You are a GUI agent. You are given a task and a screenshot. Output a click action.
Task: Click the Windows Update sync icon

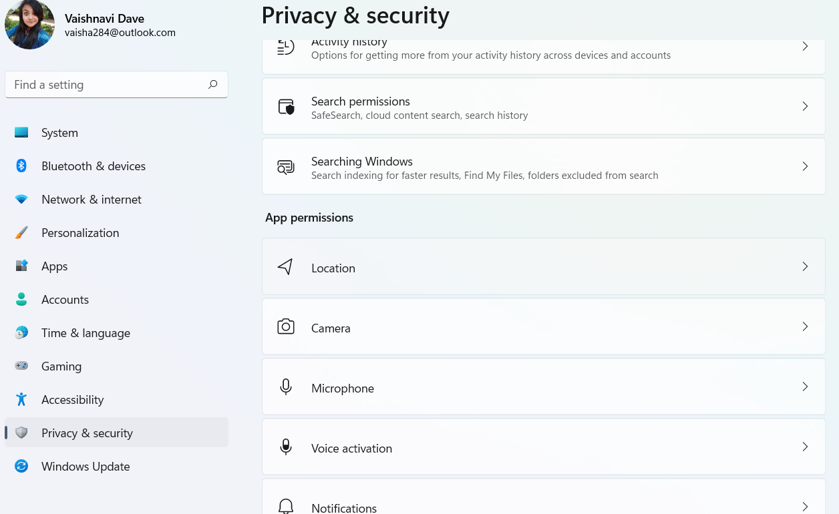tap(21, 466)
